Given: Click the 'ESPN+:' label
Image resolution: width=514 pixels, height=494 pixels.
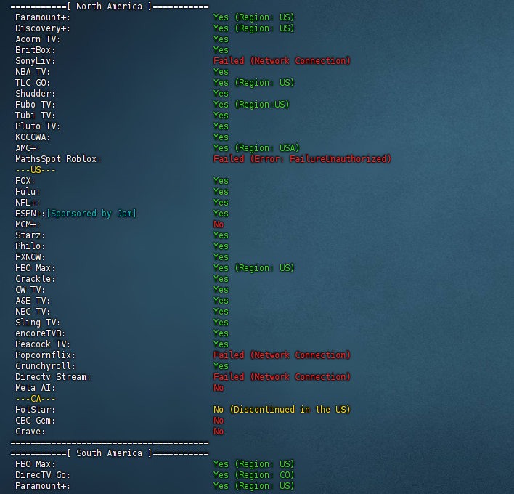Looking at the screenshot, I should click(30, 214).
